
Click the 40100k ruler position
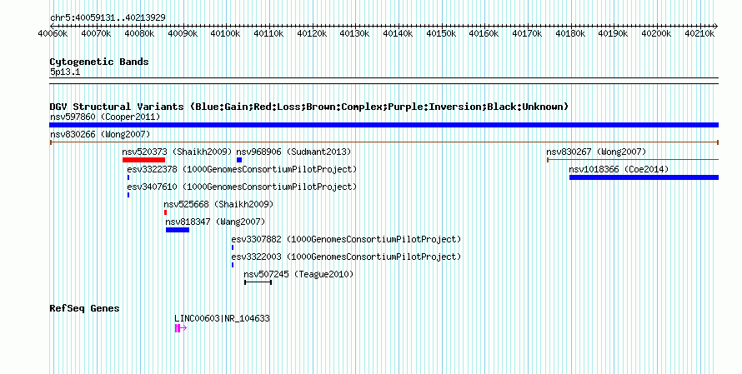[x=226, y=33]
